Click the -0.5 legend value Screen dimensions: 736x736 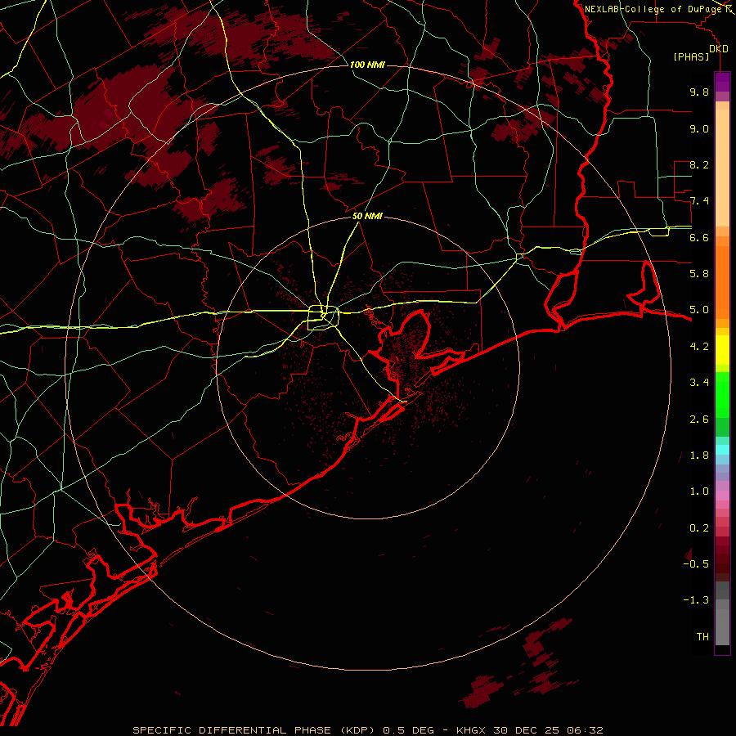[x=696, y=563]
